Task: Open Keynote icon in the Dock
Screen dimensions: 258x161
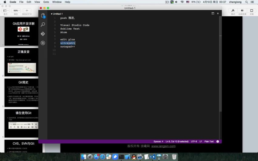Action: [x=159, y=157]
